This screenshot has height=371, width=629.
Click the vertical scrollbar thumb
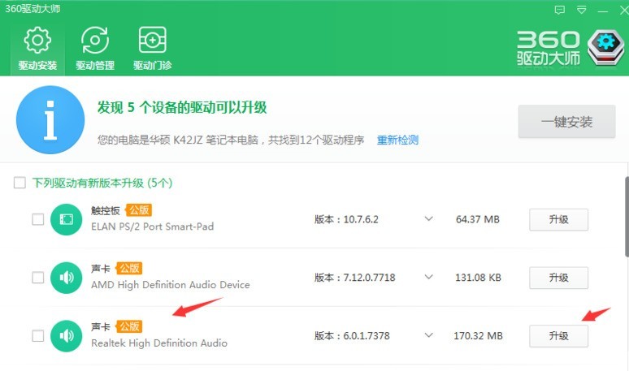[627, 217]
